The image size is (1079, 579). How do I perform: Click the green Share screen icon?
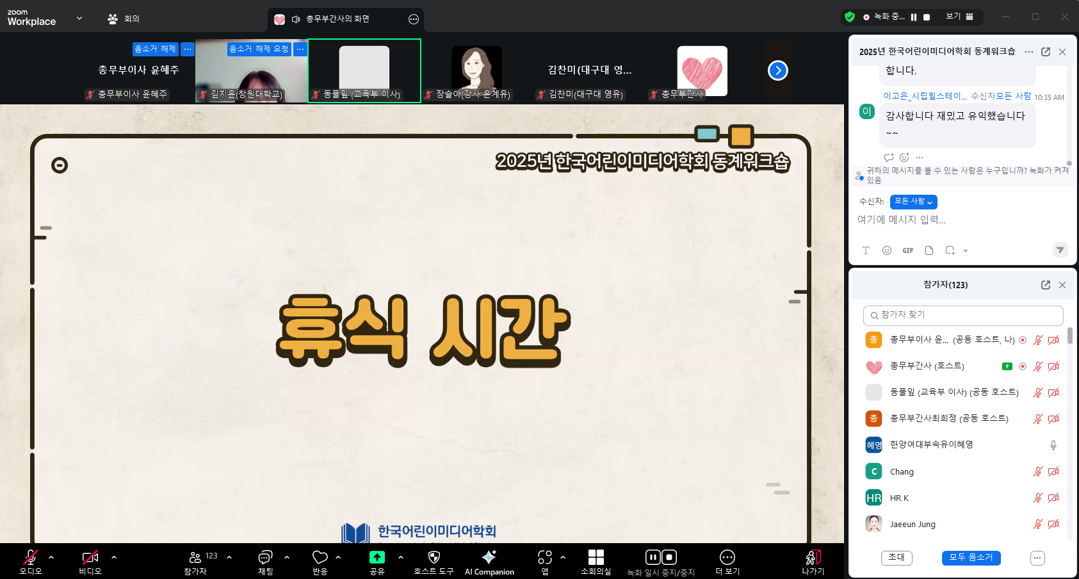click(x=377, y=557)
